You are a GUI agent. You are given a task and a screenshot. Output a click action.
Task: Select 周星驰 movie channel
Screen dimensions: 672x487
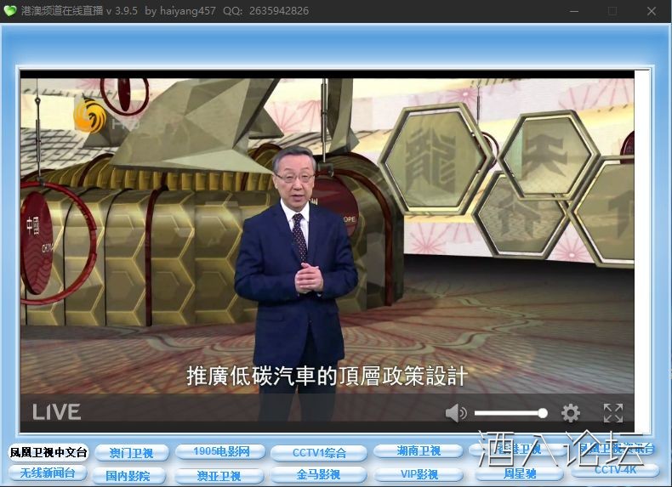coord(520,474)
